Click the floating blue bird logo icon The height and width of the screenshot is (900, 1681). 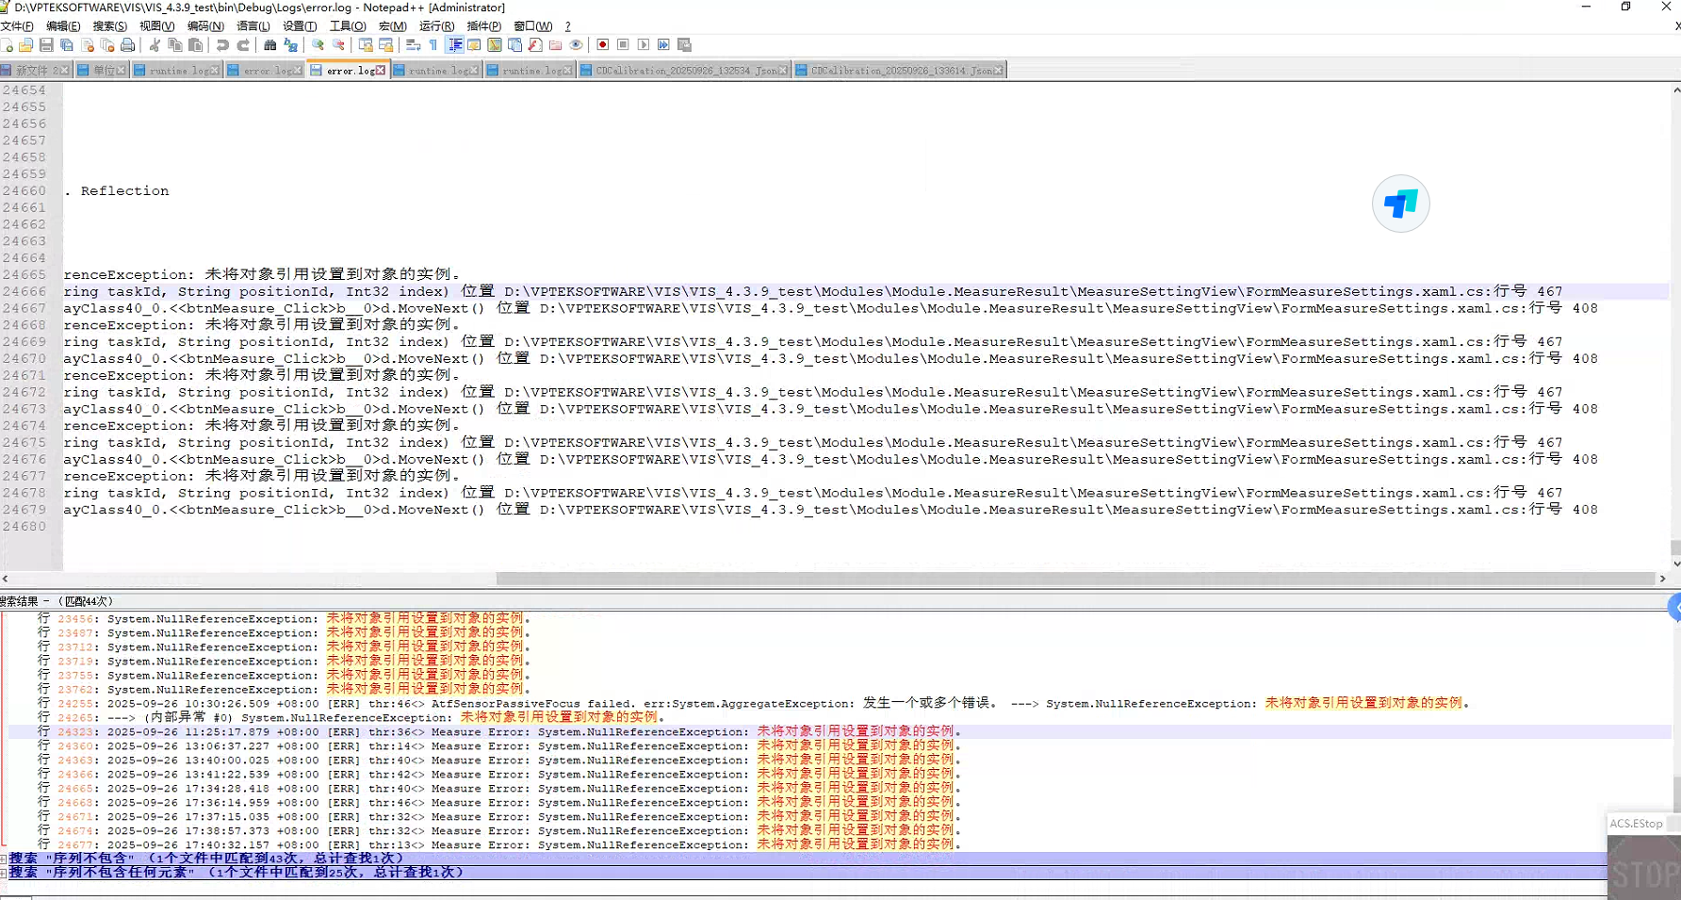click(1400, 204)
